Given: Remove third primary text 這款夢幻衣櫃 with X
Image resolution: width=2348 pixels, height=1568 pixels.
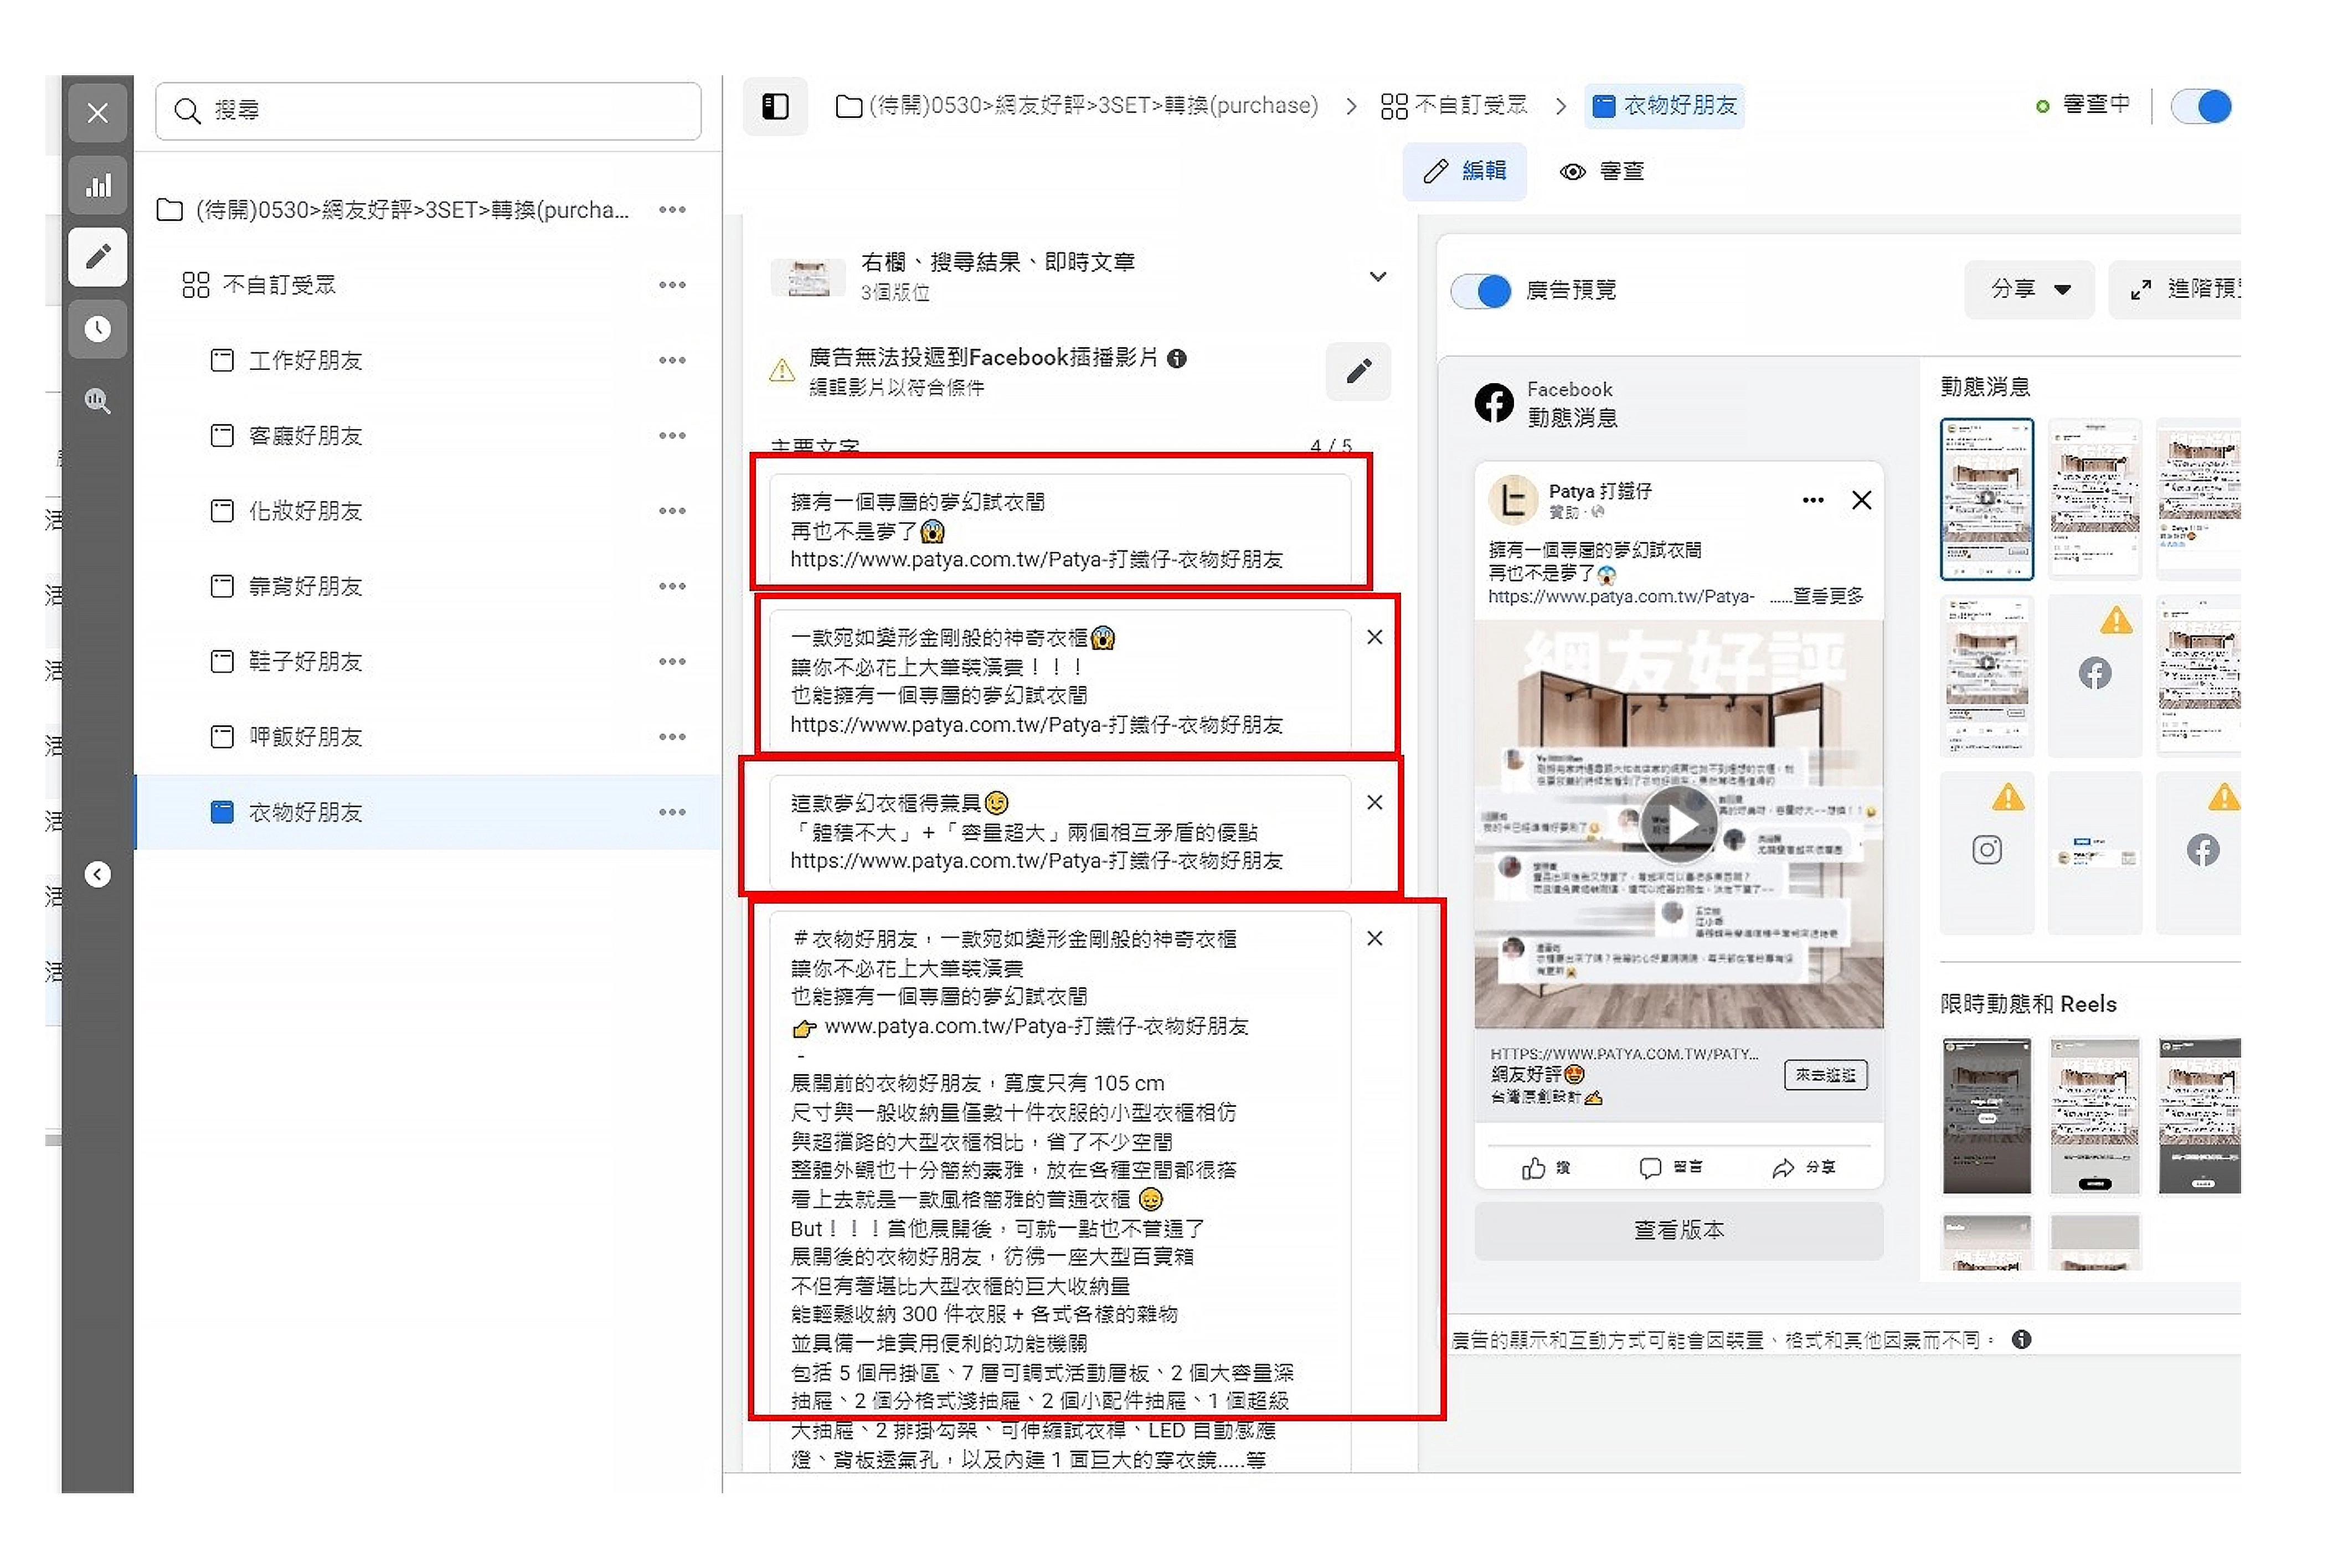Looking at the screenshot, I should tap(1375, 802).
